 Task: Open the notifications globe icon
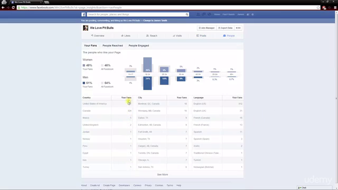point(209,14)
